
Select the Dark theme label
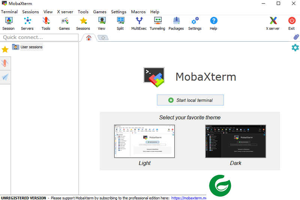click(x=235, y=163)
